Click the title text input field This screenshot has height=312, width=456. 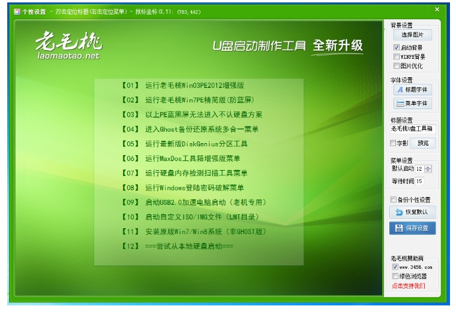tap(412, 129)
